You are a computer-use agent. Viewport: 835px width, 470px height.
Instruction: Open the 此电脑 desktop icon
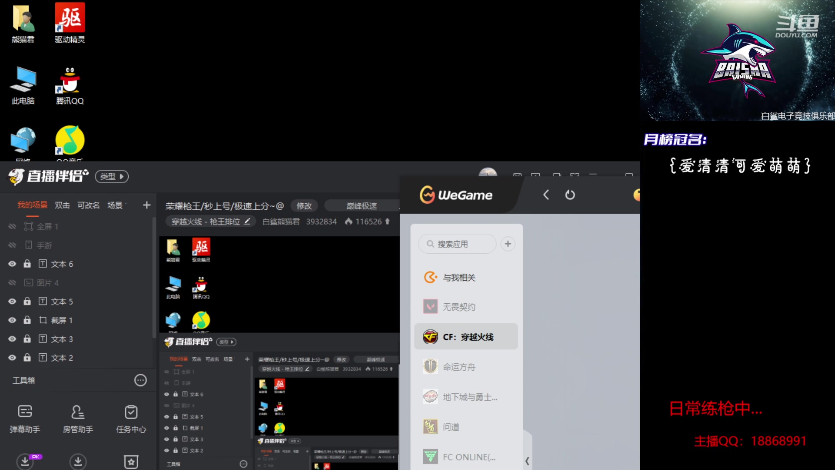23,85
